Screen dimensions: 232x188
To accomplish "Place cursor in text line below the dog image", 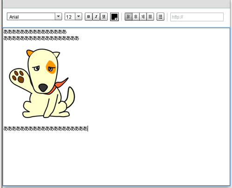I will tap(45, 128).
